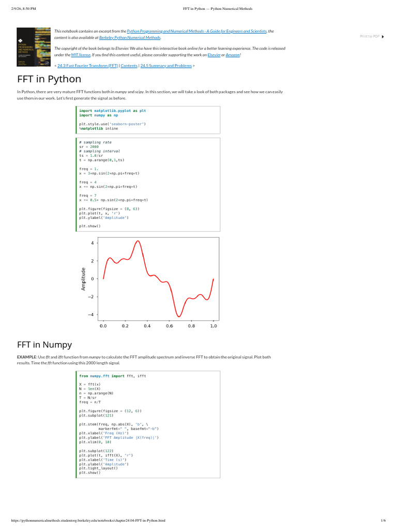Visit the Elsevier link
397x530 pixels.
tap(213, 54)
